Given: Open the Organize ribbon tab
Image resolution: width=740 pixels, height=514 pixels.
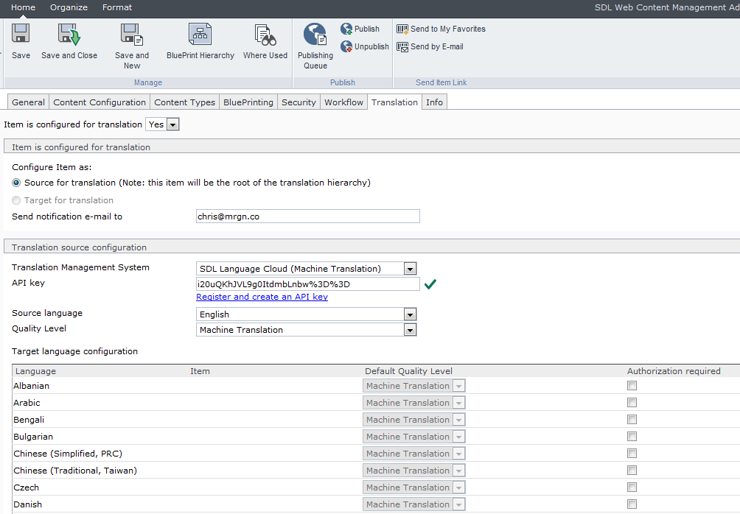Looking at the screenshot, I should tap(69, 7).
